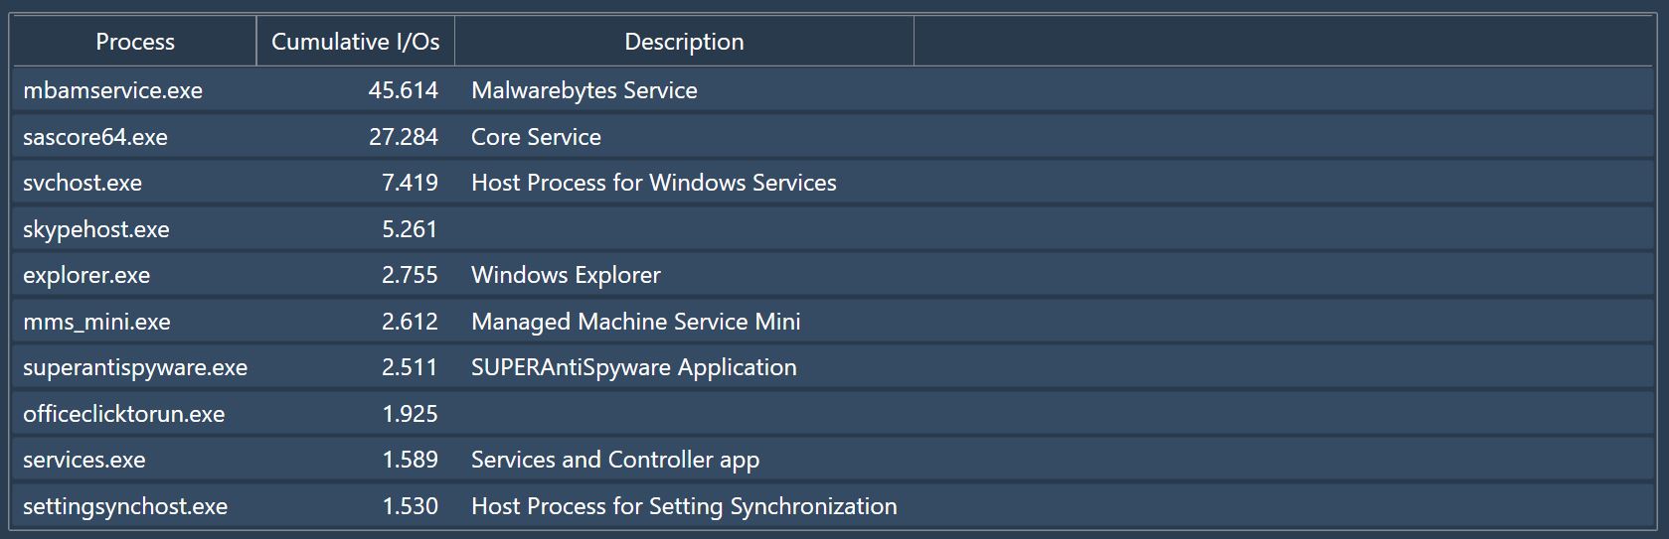The height and width of the screenshot is (539, 1669).
Task: Click the Core Service description text
Action: pos(536,137)
